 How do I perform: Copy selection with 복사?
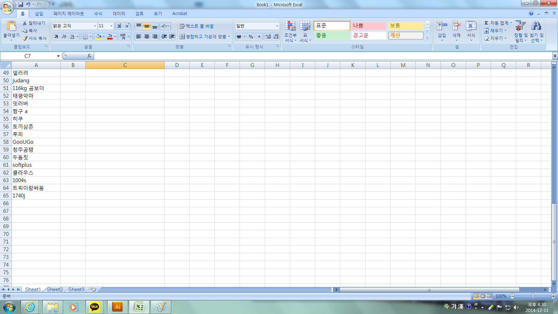click(x=30, y=31)
